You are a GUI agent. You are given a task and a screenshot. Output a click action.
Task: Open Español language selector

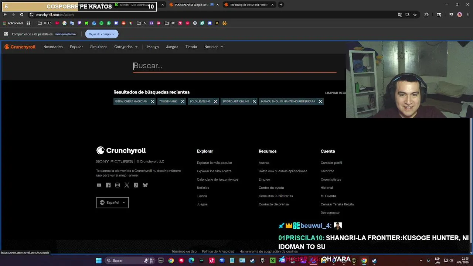(x=112, y=202)
